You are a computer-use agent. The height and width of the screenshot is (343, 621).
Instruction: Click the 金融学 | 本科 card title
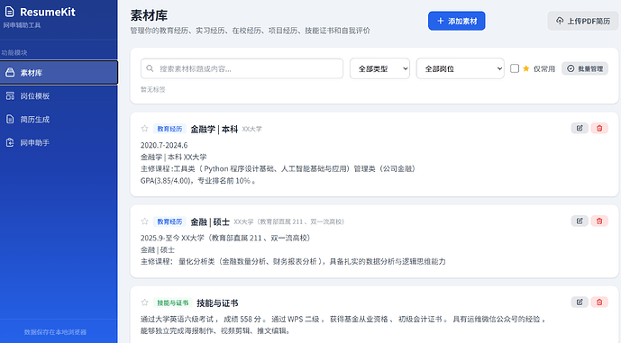click(214, 129)
